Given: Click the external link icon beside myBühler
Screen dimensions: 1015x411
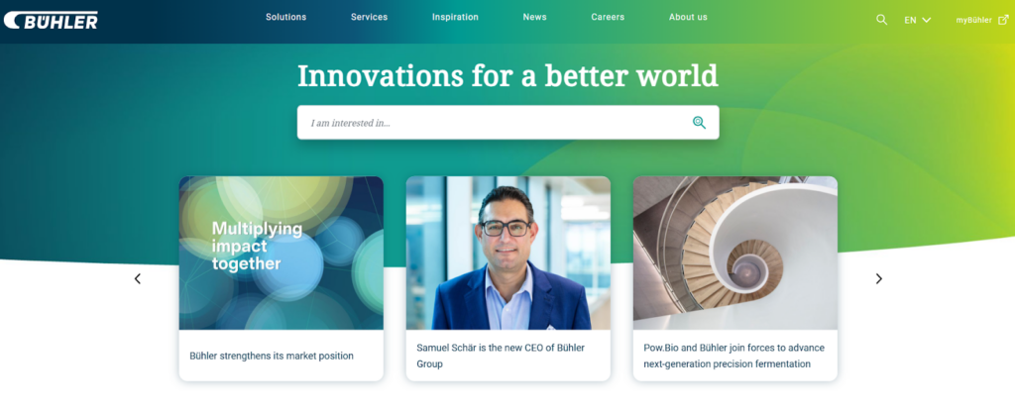Looking at the screenshot, I should [1003, 20].
